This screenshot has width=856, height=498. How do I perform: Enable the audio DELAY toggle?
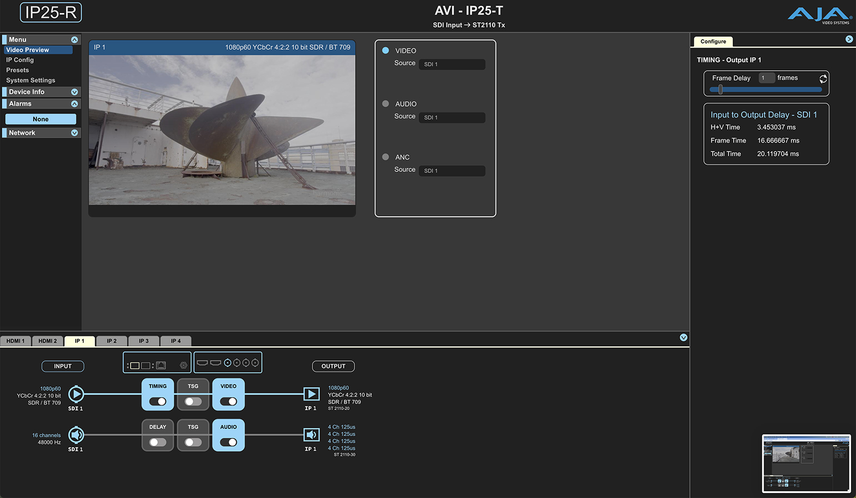tap(158, 442)
